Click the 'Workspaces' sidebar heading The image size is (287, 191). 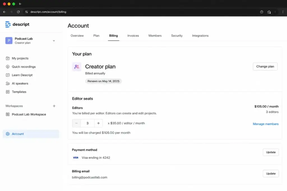tap(14, 106)
